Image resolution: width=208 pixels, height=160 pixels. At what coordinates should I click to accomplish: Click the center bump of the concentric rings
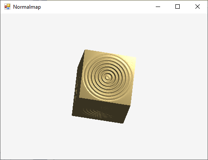click(107, 77)
